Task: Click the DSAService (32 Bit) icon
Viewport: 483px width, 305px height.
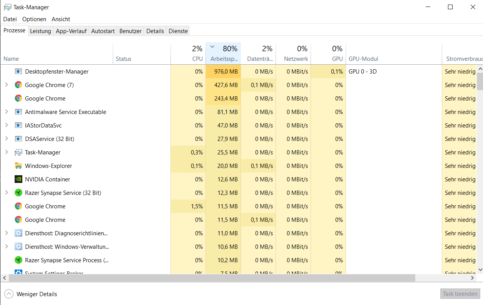Action: point(18,139)
